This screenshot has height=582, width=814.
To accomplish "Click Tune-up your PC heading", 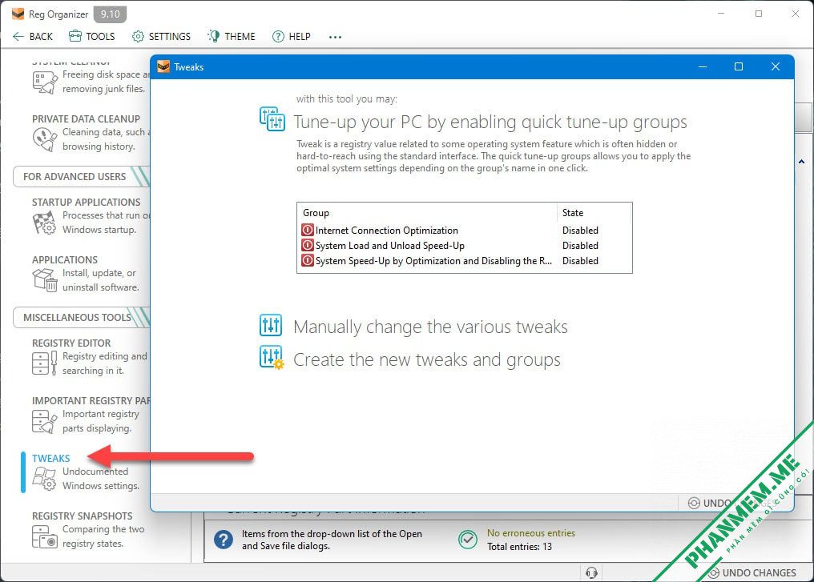I will point(490,122).
